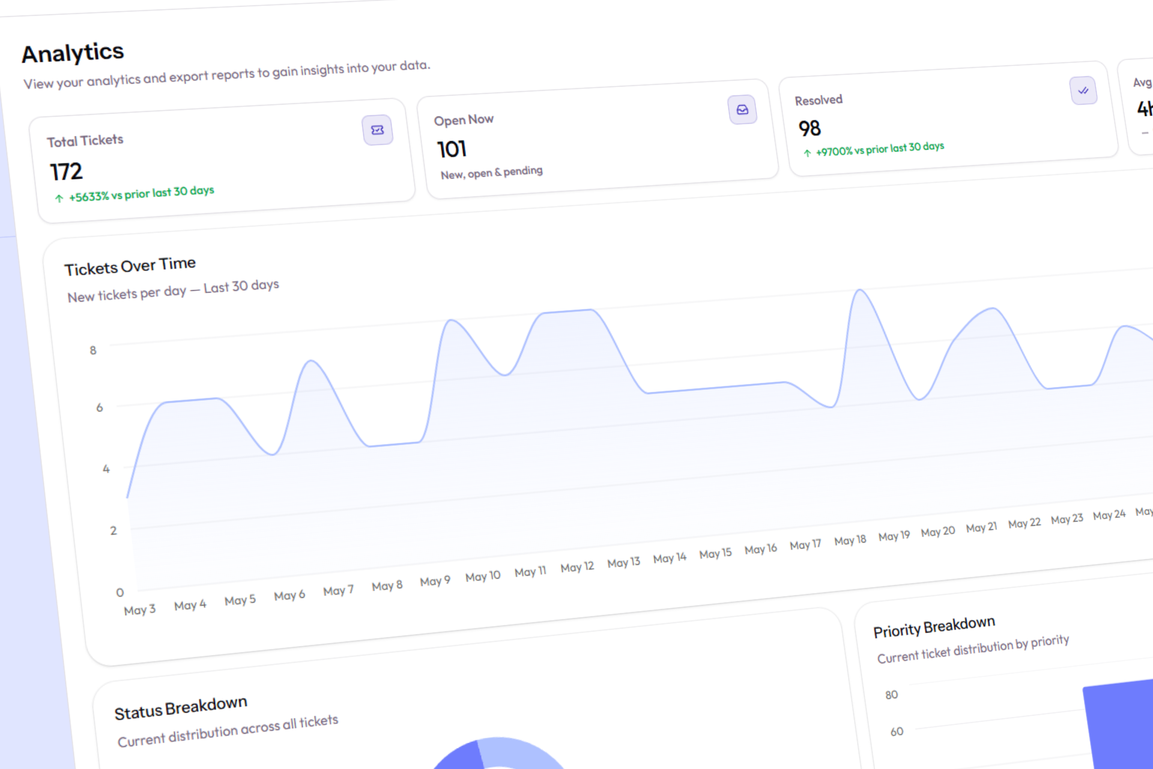Screen dimensions: 1153x769
Task: Click the line chart peak above May 18
Action: pos(861,291)
